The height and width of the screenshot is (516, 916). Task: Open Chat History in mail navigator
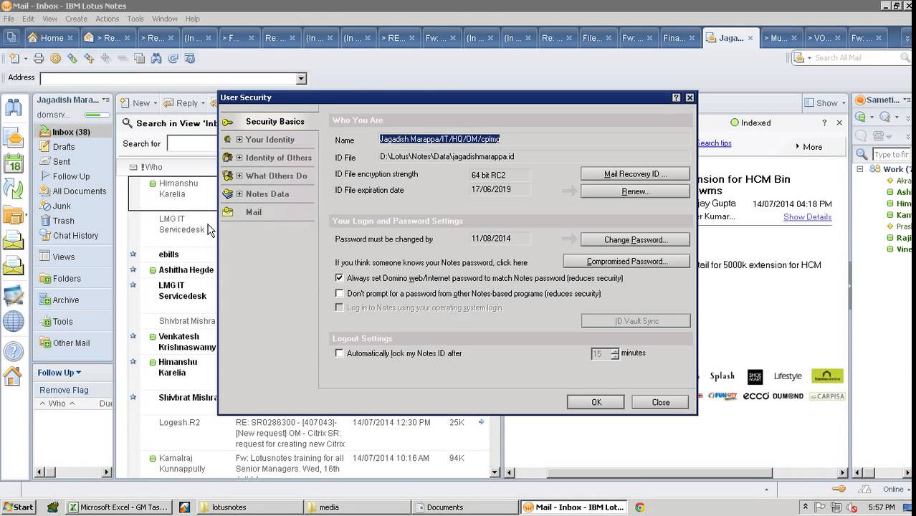click(75, 236)
